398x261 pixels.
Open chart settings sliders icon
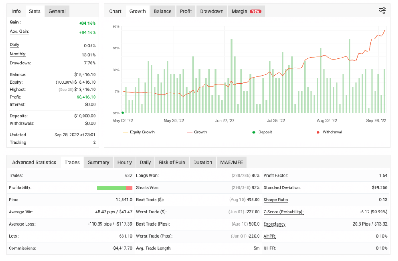pyautogui.click(x=382, y=11)
